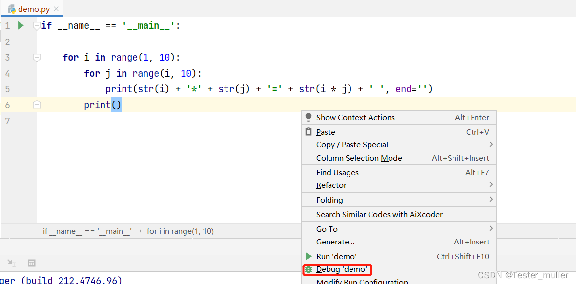Image resolution: width=576 pixels, height=284 pixels.
Task: Choose Show Context Actions from context menu
Action: pos(399,118)
